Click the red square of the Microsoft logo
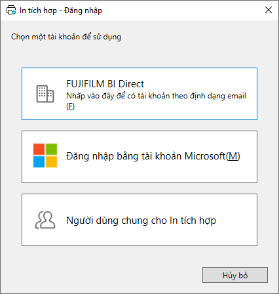Image resolution: width=279 pixels, height=294 pixels. pos(39,149)
